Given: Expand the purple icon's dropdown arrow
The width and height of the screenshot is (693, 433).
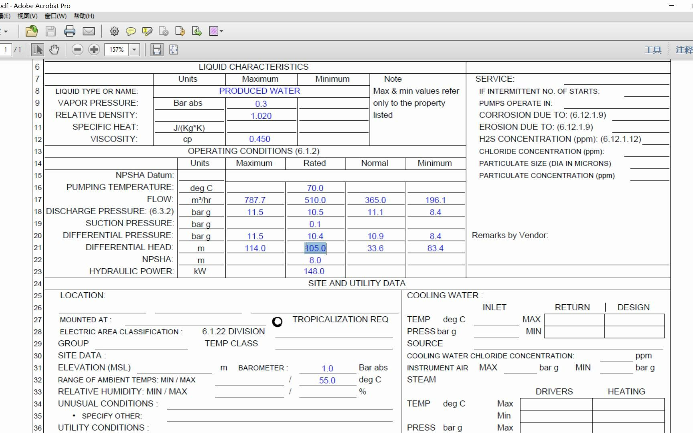Looking at the screenshot, I should [x=221, y=31].
